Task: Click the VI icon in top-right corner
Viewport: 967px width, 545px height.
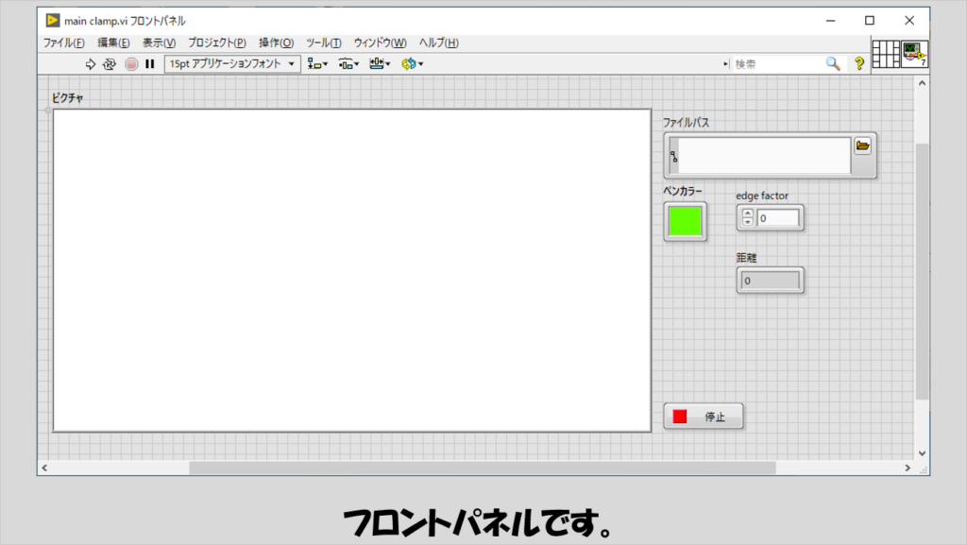Action: tap(913, 54)
